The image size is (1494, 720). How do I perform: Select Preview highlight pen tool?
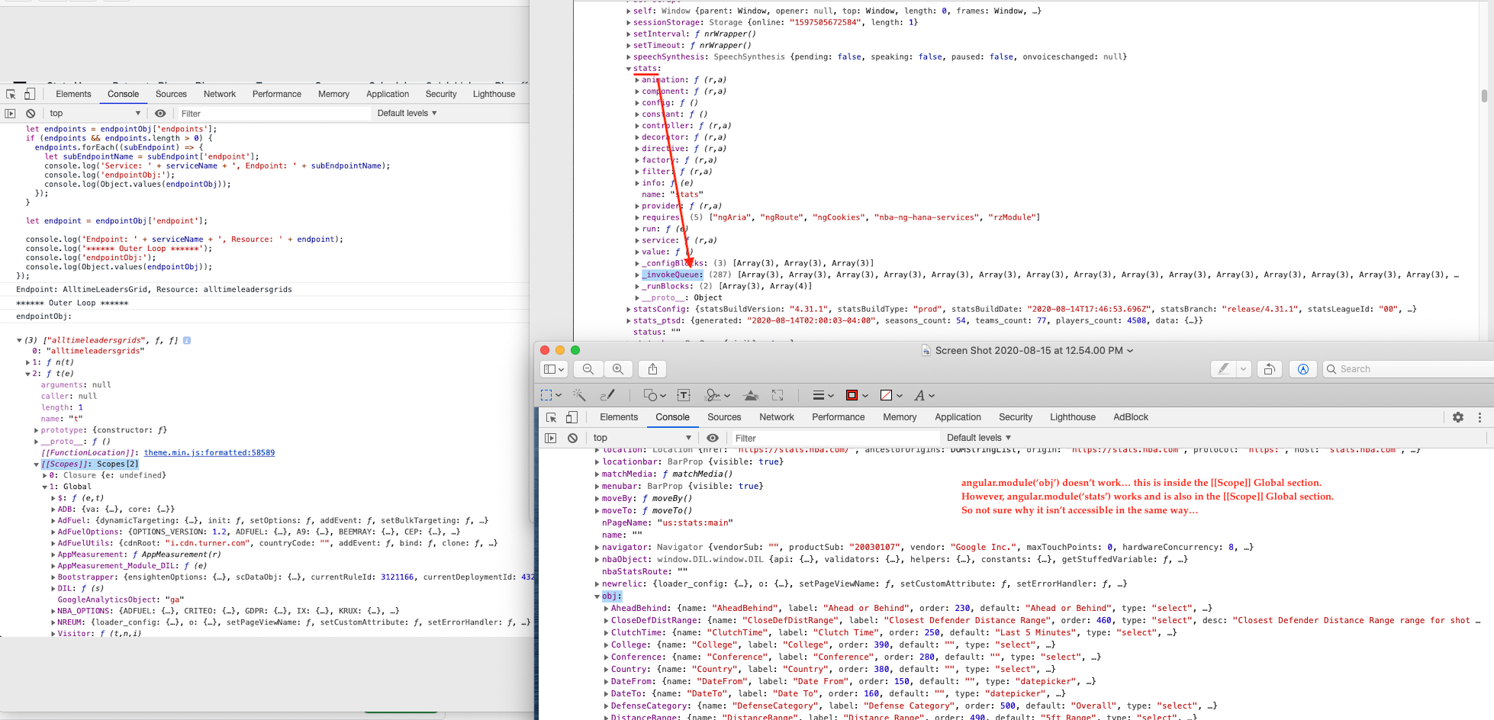[1224, 369]
